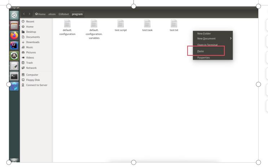This screenshot has width=268, height=168.
Task: Open the test.script file icon
Action: coord(120,24)
